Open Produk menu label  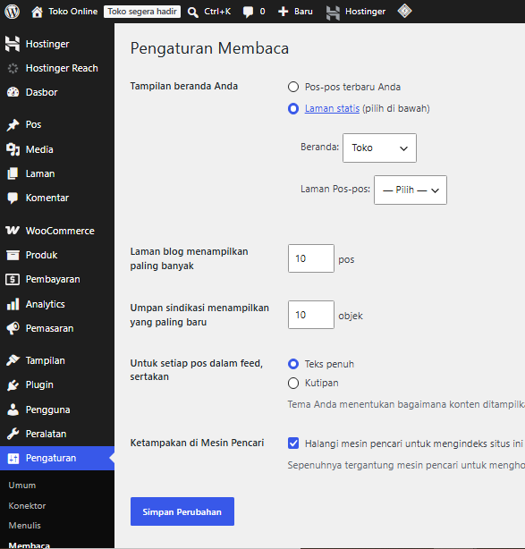41,255
